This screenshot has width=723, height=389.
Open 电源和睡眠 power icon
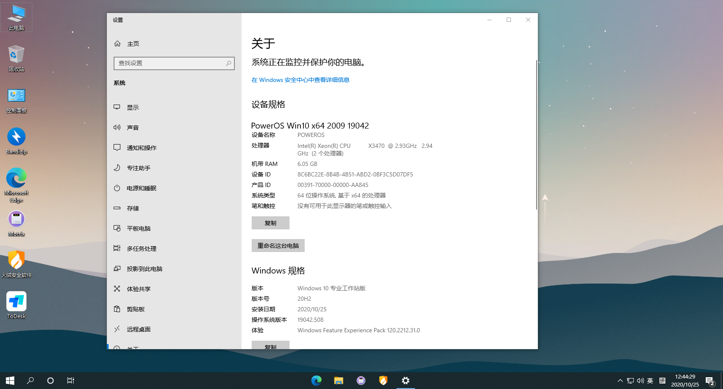[117, 188]
